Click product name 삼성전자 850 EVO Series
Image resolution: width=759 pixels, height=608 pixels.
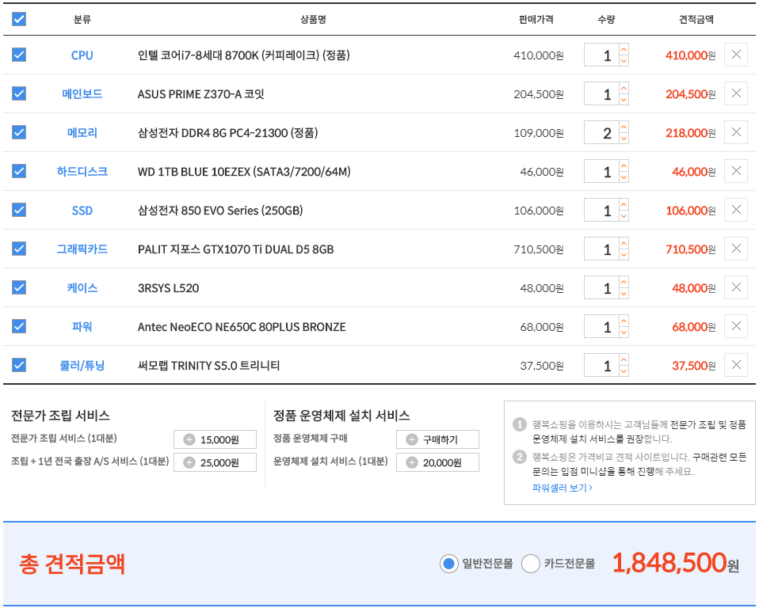220,211
